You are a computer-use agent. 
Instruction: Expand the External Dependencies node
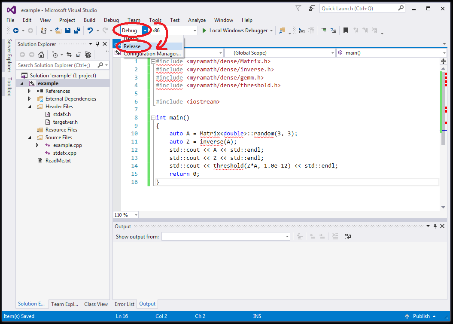[x=29, y=99]
